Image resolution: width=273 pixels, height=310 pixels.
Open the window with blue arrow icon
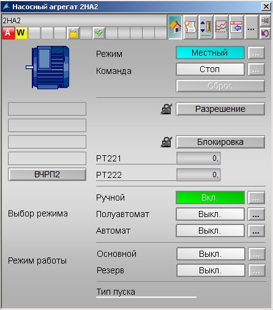(x=236, y=27)
